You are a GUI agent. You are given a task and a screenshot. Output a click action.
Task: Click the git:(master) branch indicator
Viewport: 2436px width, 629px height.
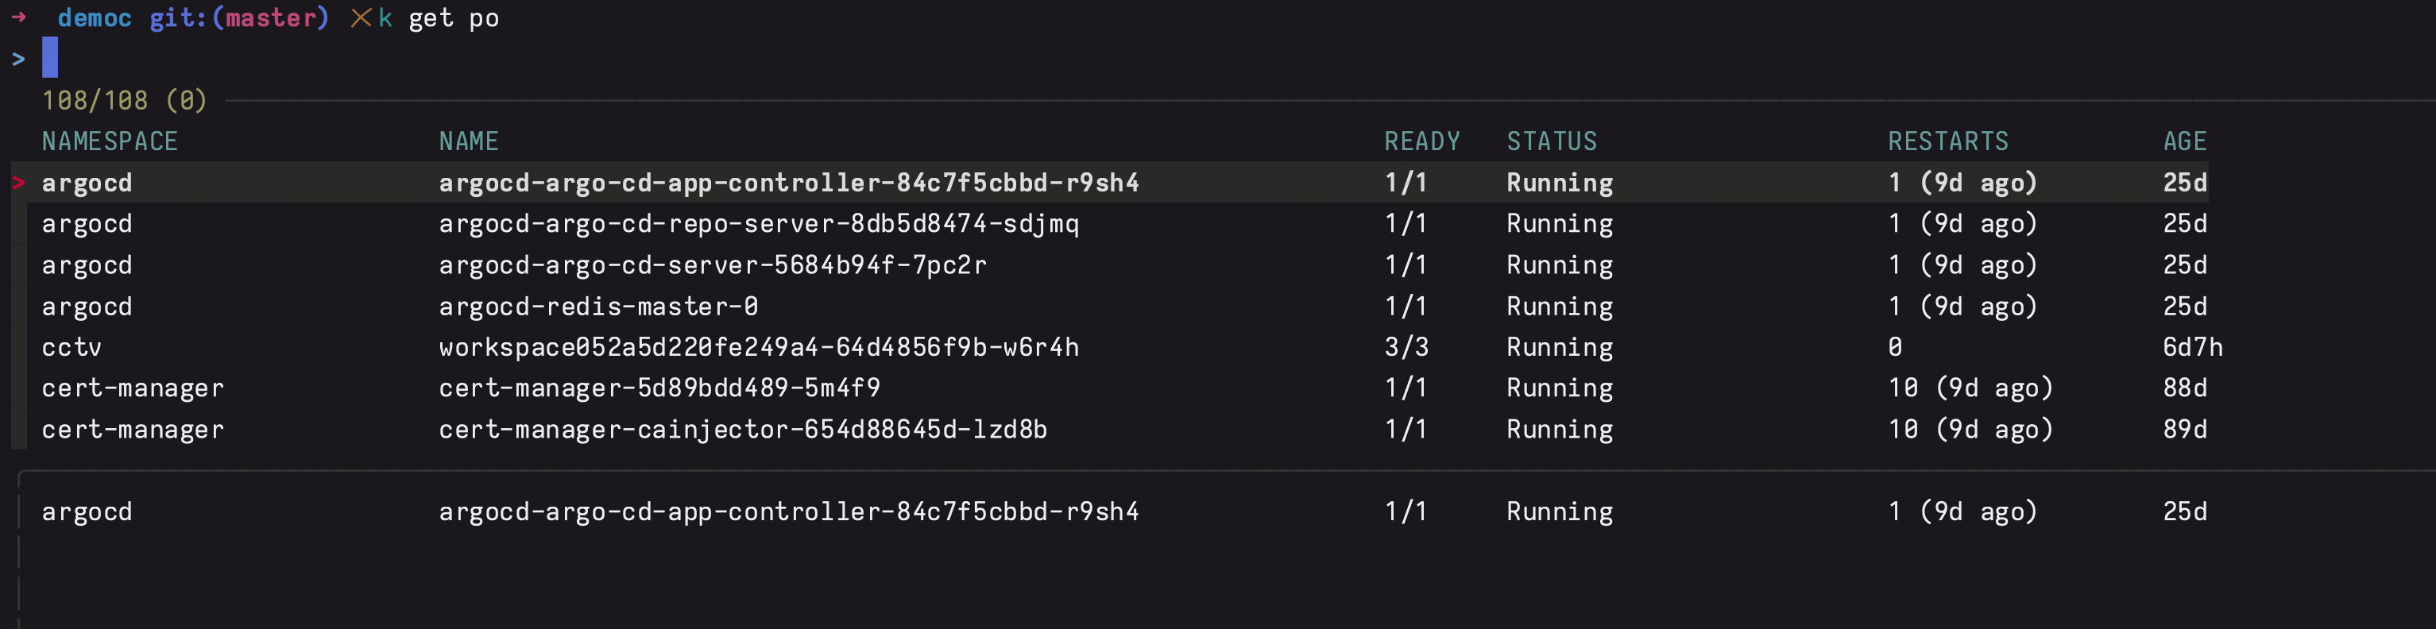click(x=239, y=18)
